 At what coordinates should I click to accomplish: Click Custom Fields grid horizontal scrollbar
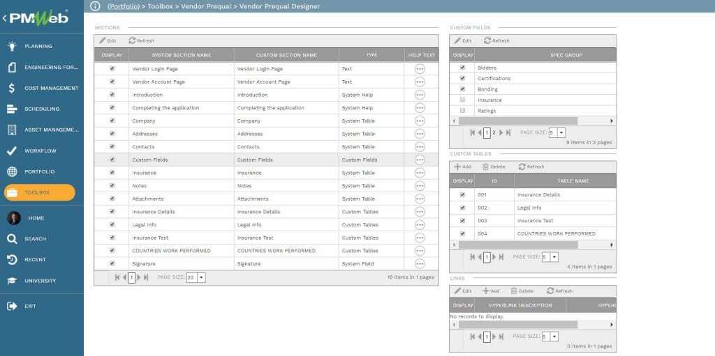(x=517, y=121)
